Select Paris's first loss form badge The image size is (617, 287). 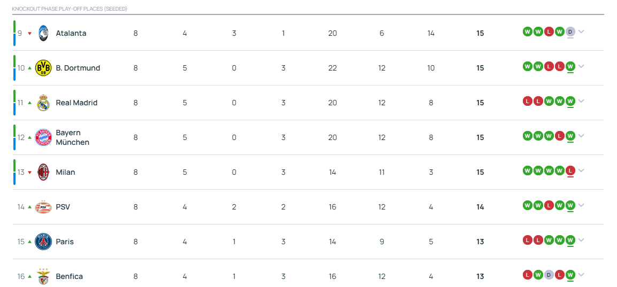coord(527,240)
